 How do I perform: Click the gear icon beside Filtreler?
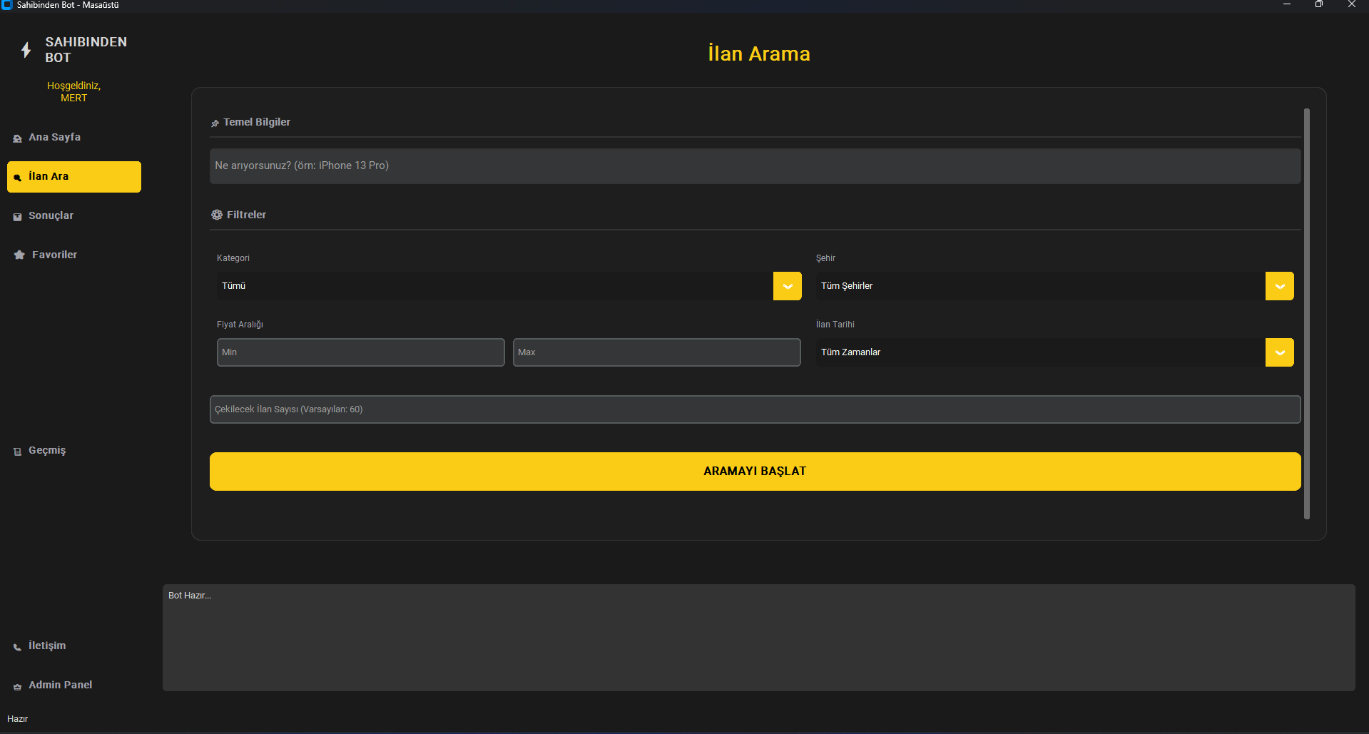point(217,215)
